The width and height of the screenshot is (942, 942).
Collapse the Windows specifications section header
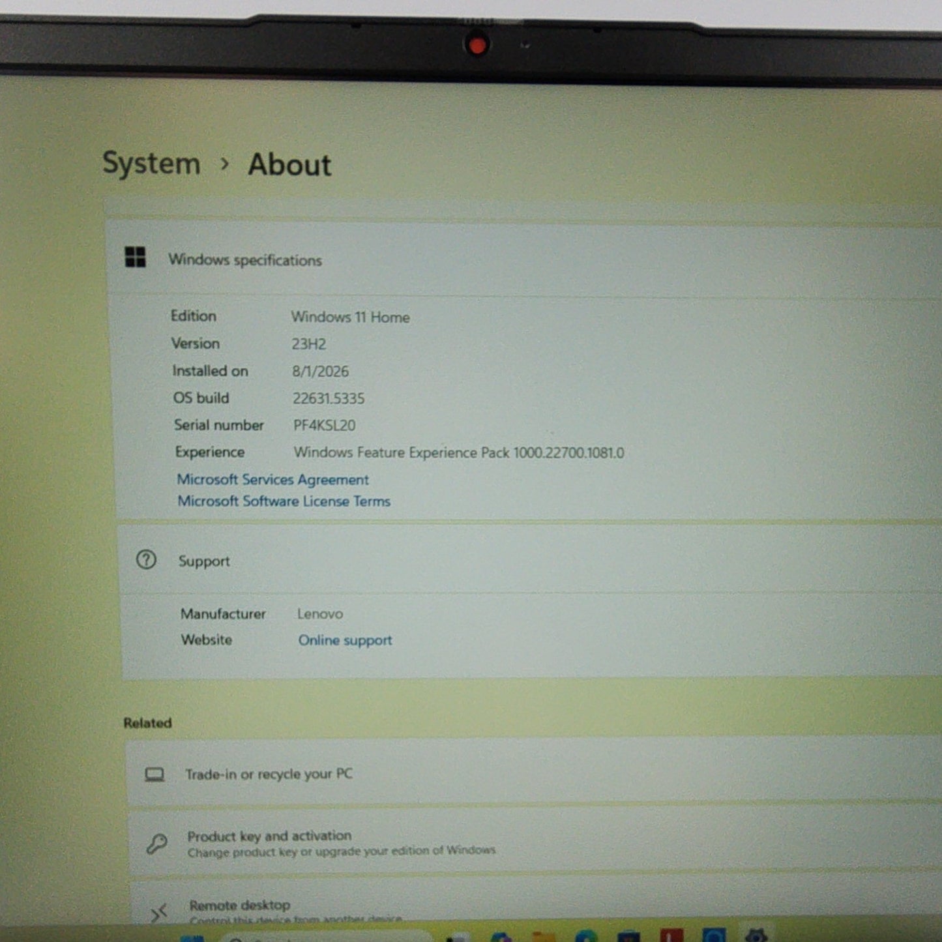pos(523,259)
